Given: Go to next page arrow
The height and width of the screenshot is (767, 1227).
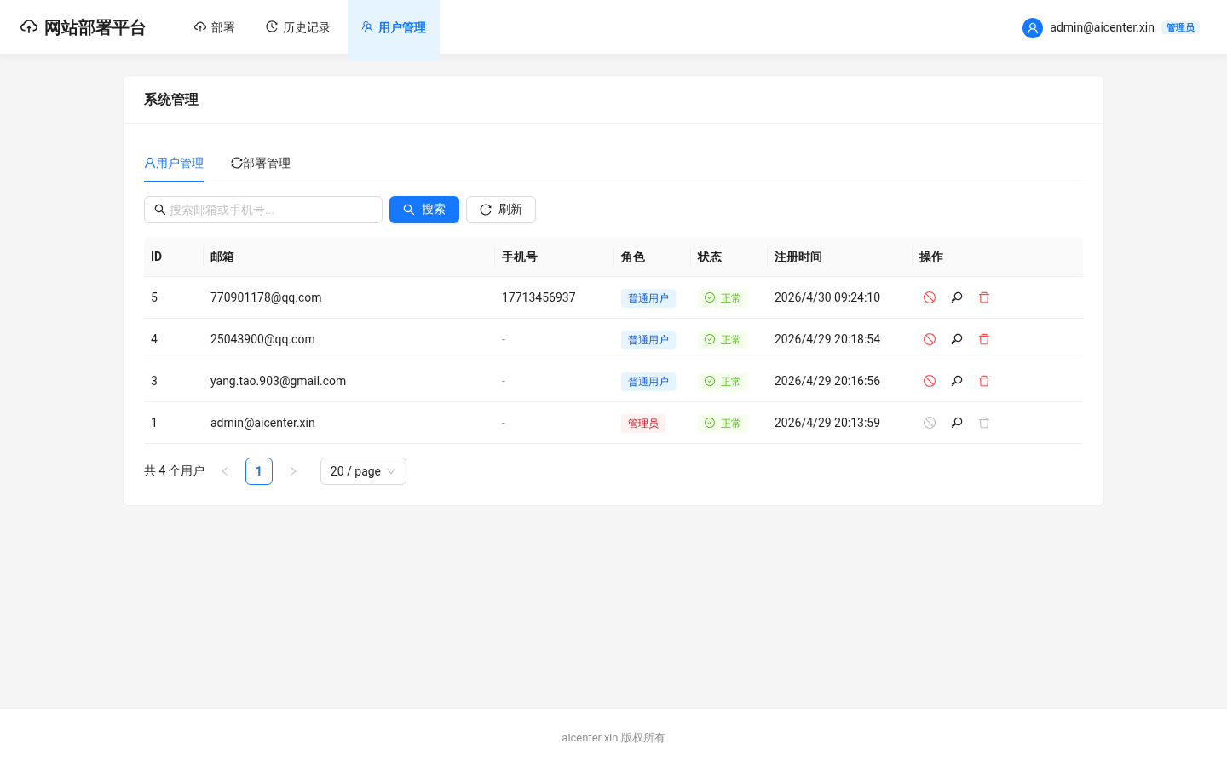Looking at the screenshot, I should coord(293,471).
